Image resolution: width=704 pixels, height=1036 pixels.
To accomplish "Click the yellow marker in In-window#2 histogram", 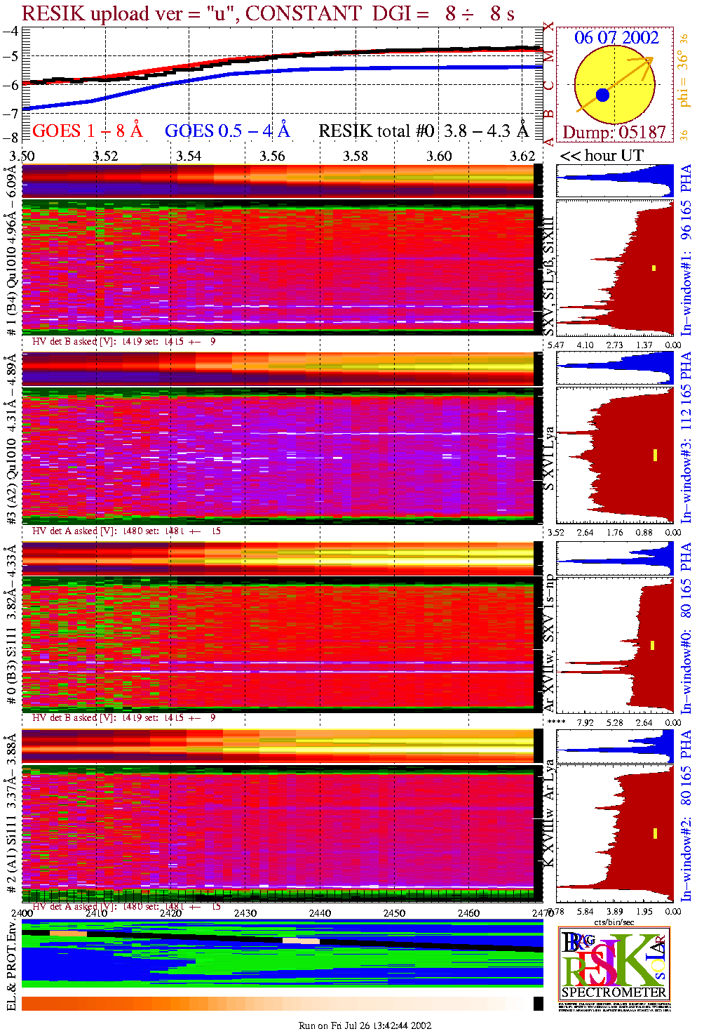I will click(x=655, y=833).
